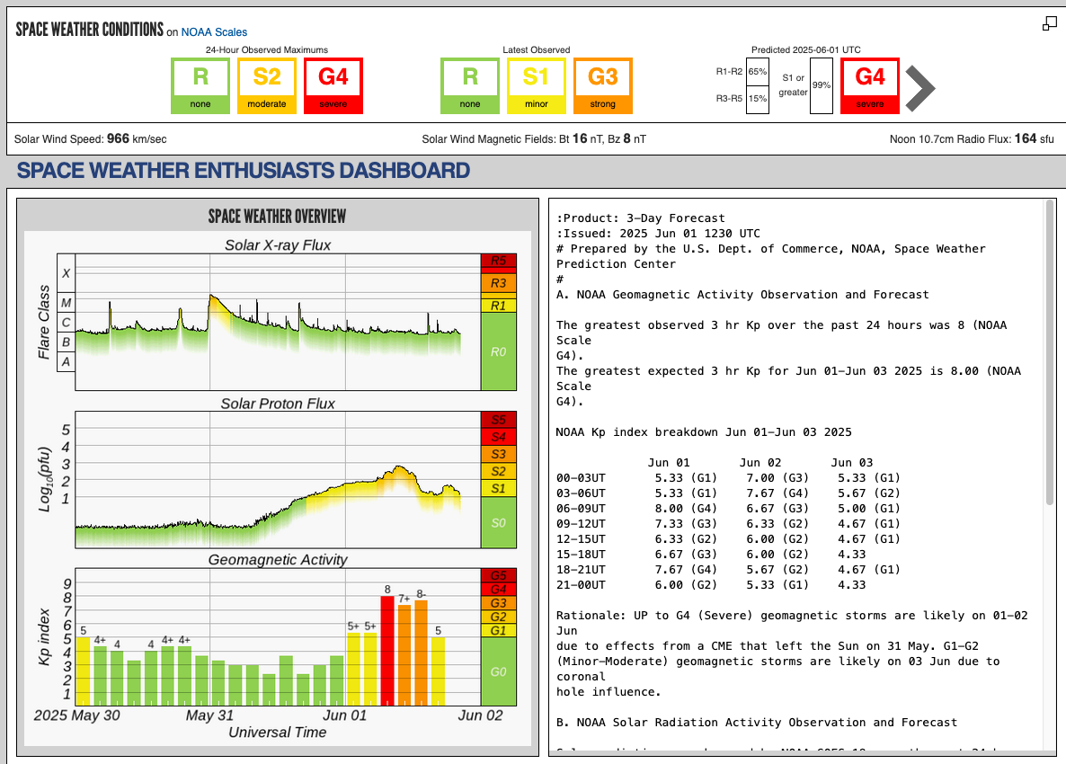Click the Jun 02 column header
The width and height of the screenshot is (1066, 764).
(x=760, y=463)
